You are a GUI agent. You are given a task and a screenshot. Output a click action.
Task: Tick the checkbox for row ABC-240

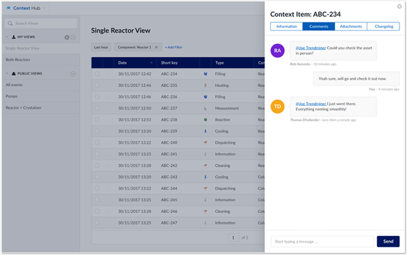pyautogui.click(x=97, y=142)
